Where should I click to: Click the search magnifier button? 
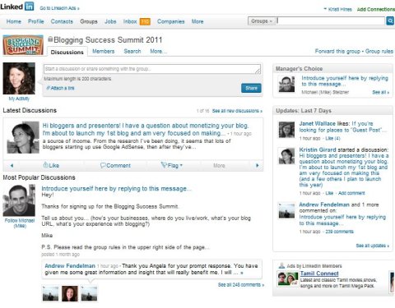pyautogui.click(x=390, y=21)
